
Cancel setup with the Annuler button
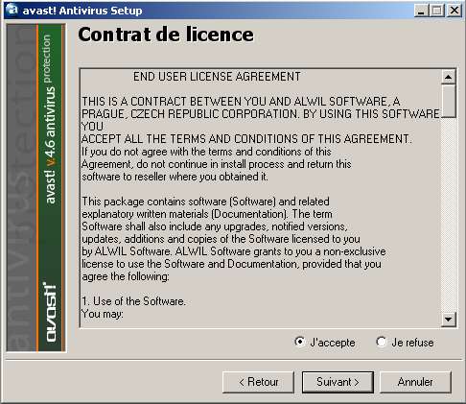tap(415, 382)
